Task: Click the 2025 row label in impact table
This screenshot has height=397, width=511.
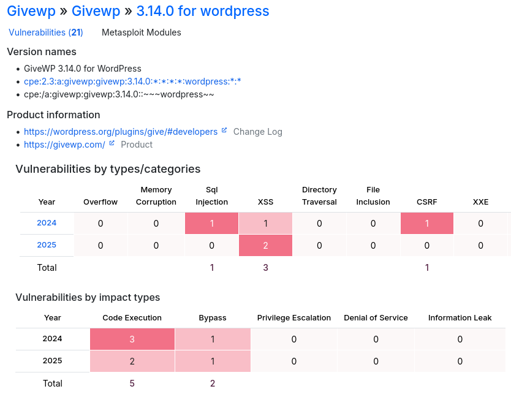Action: [53, 361]
